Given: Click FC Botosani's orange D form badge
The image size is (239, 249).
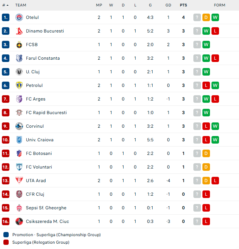Looking at the screenshot, I should point(206,153).
